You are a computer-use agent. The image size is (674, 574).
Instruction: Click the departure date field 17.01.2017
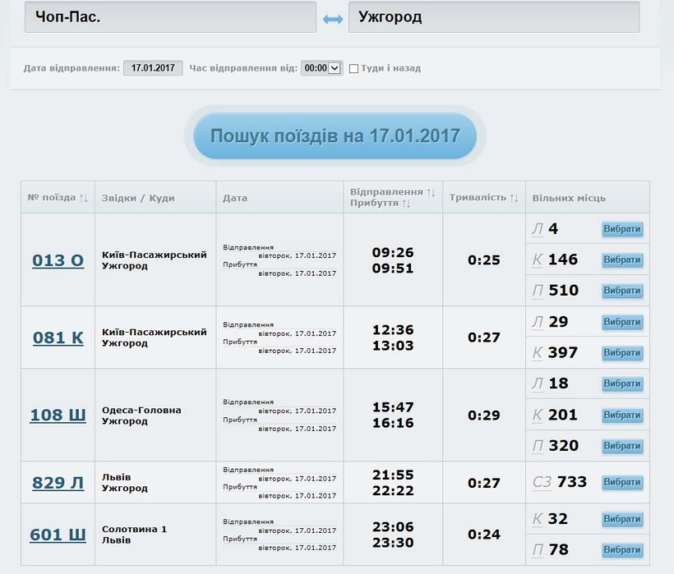coord(153,69)
